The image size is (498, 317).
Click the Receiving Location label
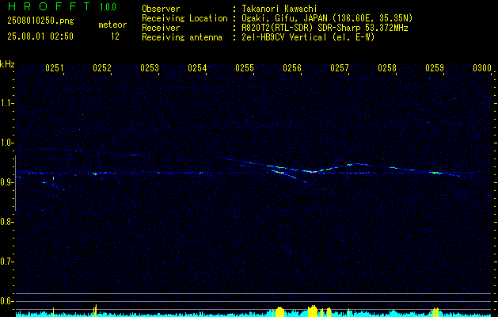click(184, 18)
